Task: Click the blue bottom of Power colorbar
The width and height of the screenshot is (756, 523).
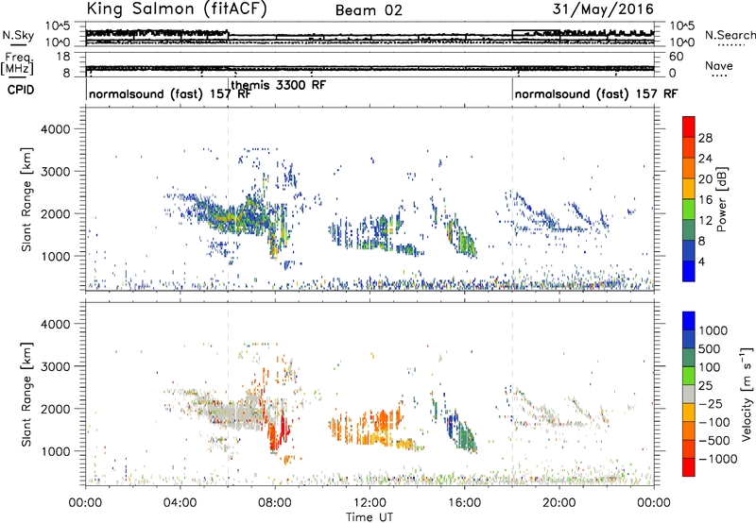Action: (x=689, y=271)
